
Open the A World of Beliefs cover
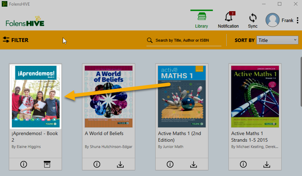[109, 97]
